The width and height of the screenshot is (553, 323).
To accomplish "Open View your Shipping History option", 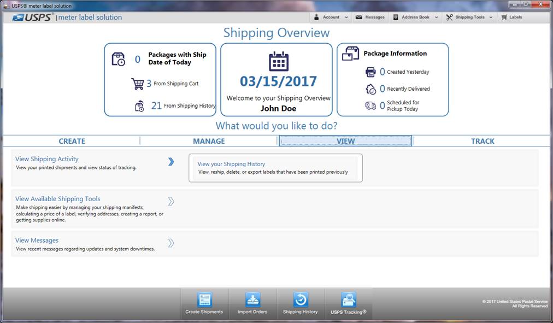I will tap(275, 168).
